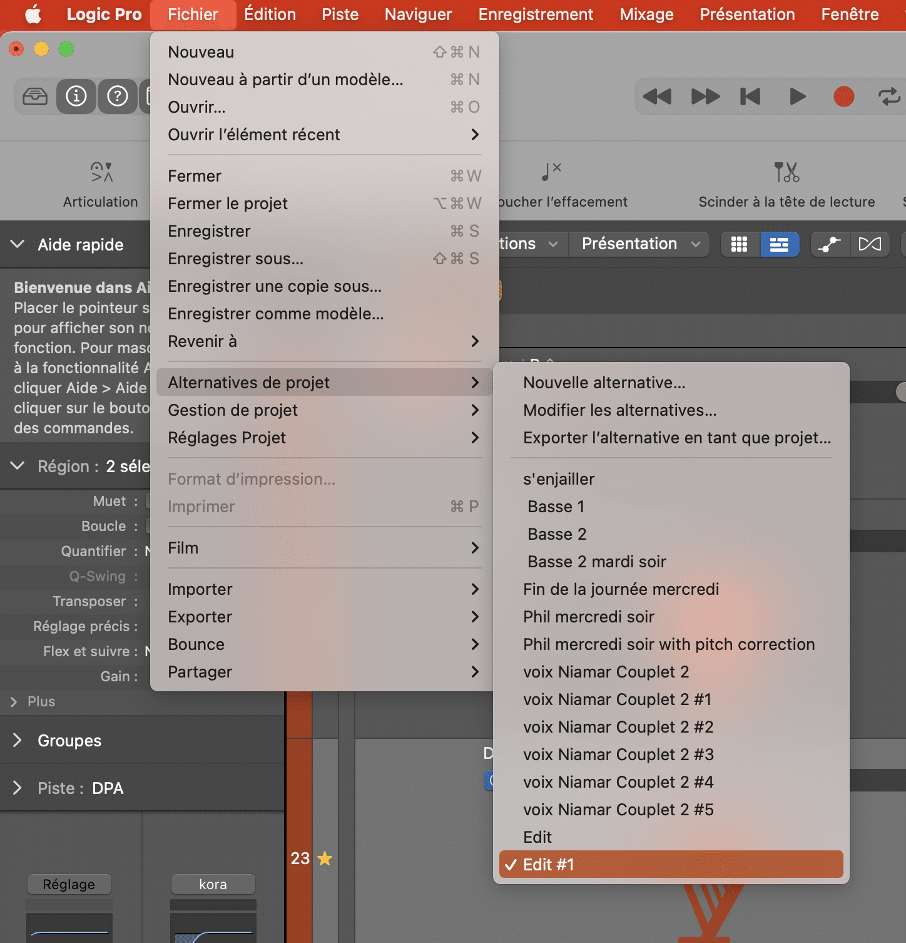Expand the Importer submenu
Image resolution: width=906 pixels, height=943 pixels.
[324, 589]
